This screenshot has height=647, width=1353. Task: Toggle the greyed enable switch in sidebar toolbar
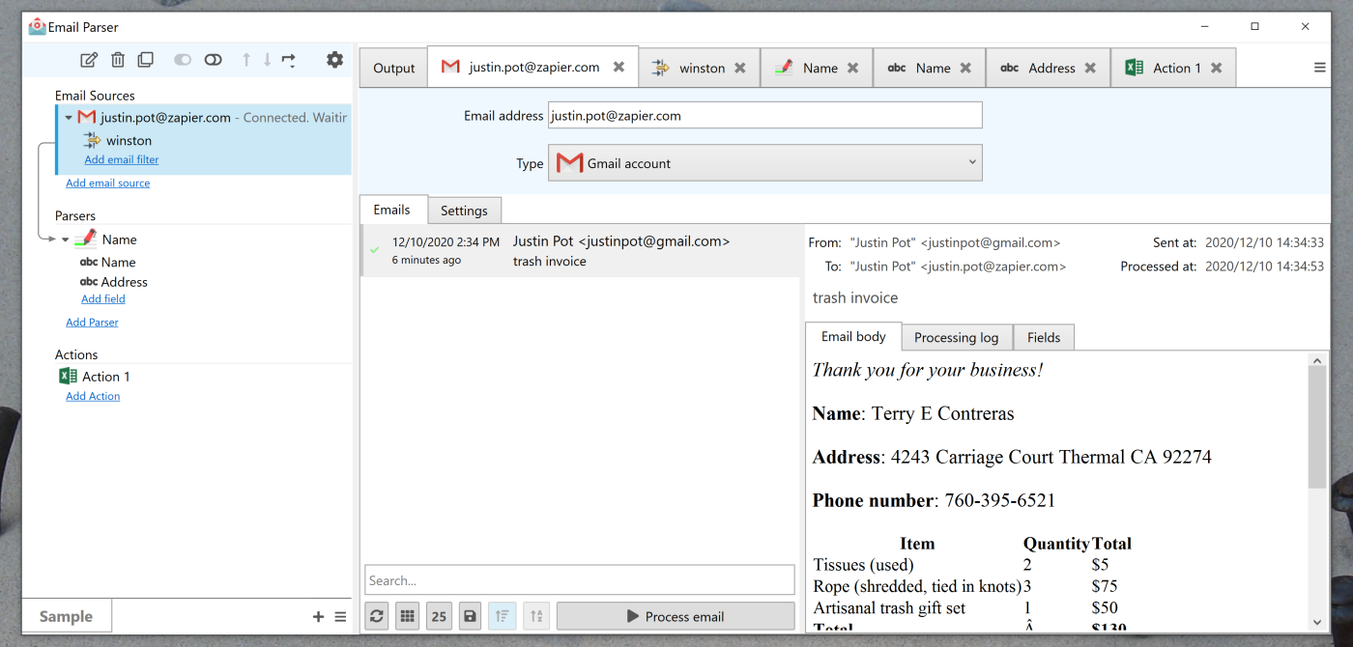(x=183, y=60)
